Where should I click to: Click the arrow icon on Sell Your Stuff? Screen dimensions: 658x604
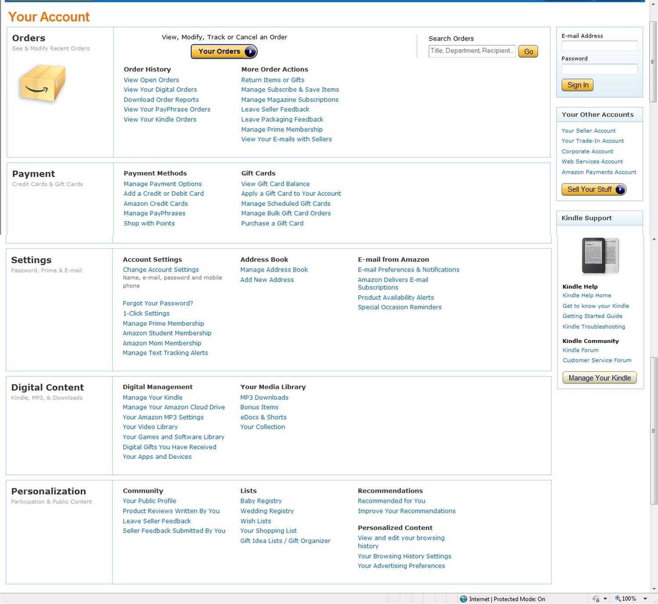point(620,190)
